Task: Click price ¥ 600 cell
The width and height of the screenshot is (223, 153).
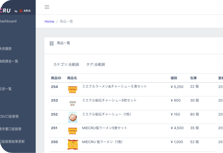Action: point(175,100)
